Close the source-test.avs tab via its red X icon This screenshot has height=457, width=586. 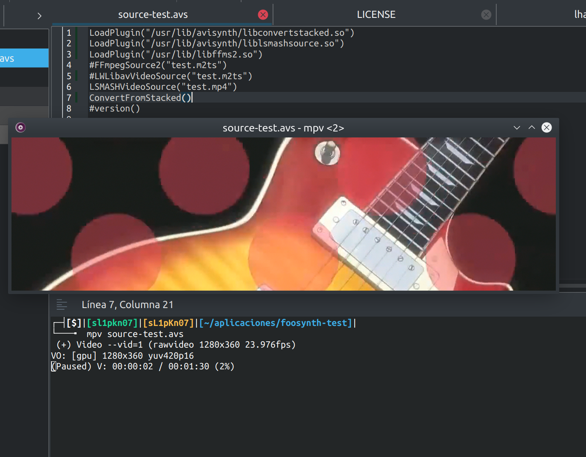(263, 14)
